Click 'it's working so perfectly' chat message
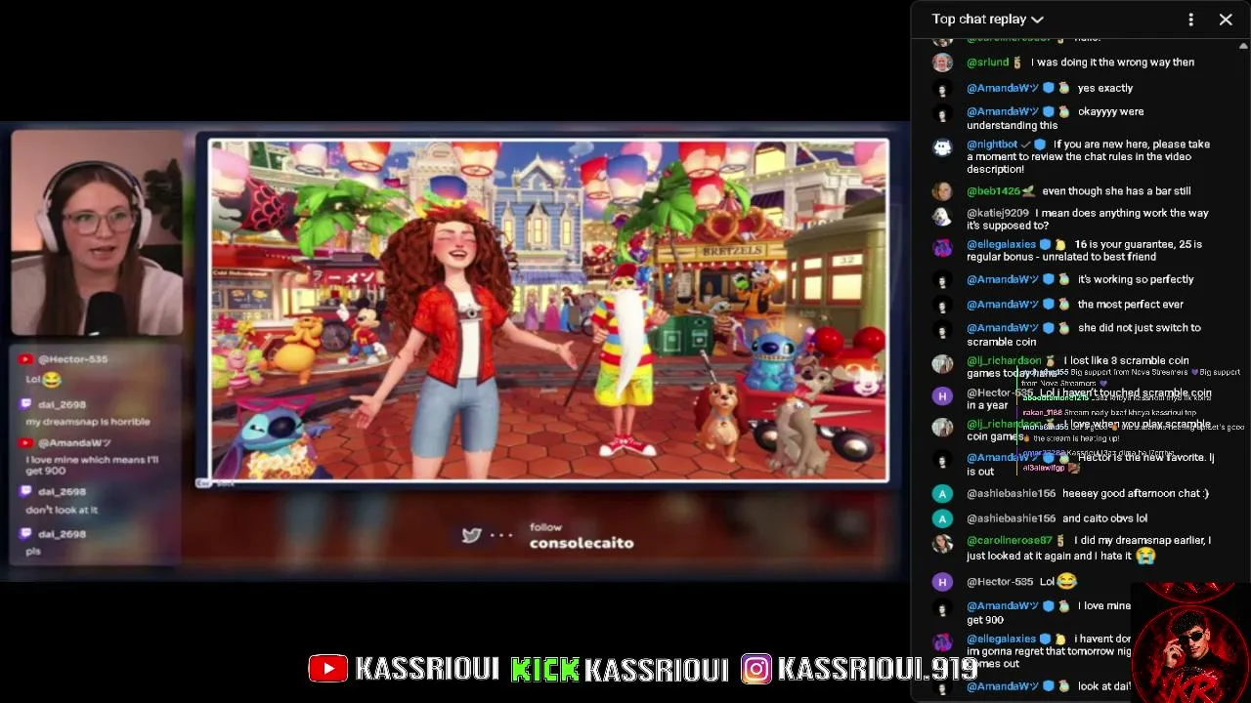The width and height of the screenshot is (1251, 703). tap(1136, 279)
